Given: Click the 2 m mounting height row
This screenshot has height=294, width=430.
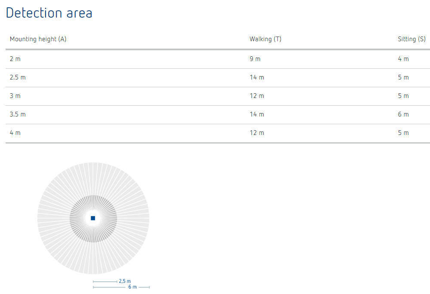Looking at the screenshot, I should [x=218, y=59].
